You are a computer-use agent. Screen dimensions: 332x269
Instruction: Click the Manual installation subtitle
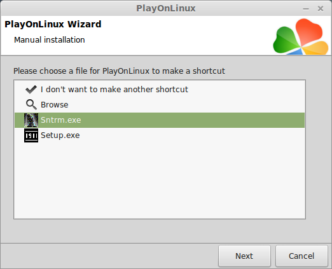(x=50, y=40)
